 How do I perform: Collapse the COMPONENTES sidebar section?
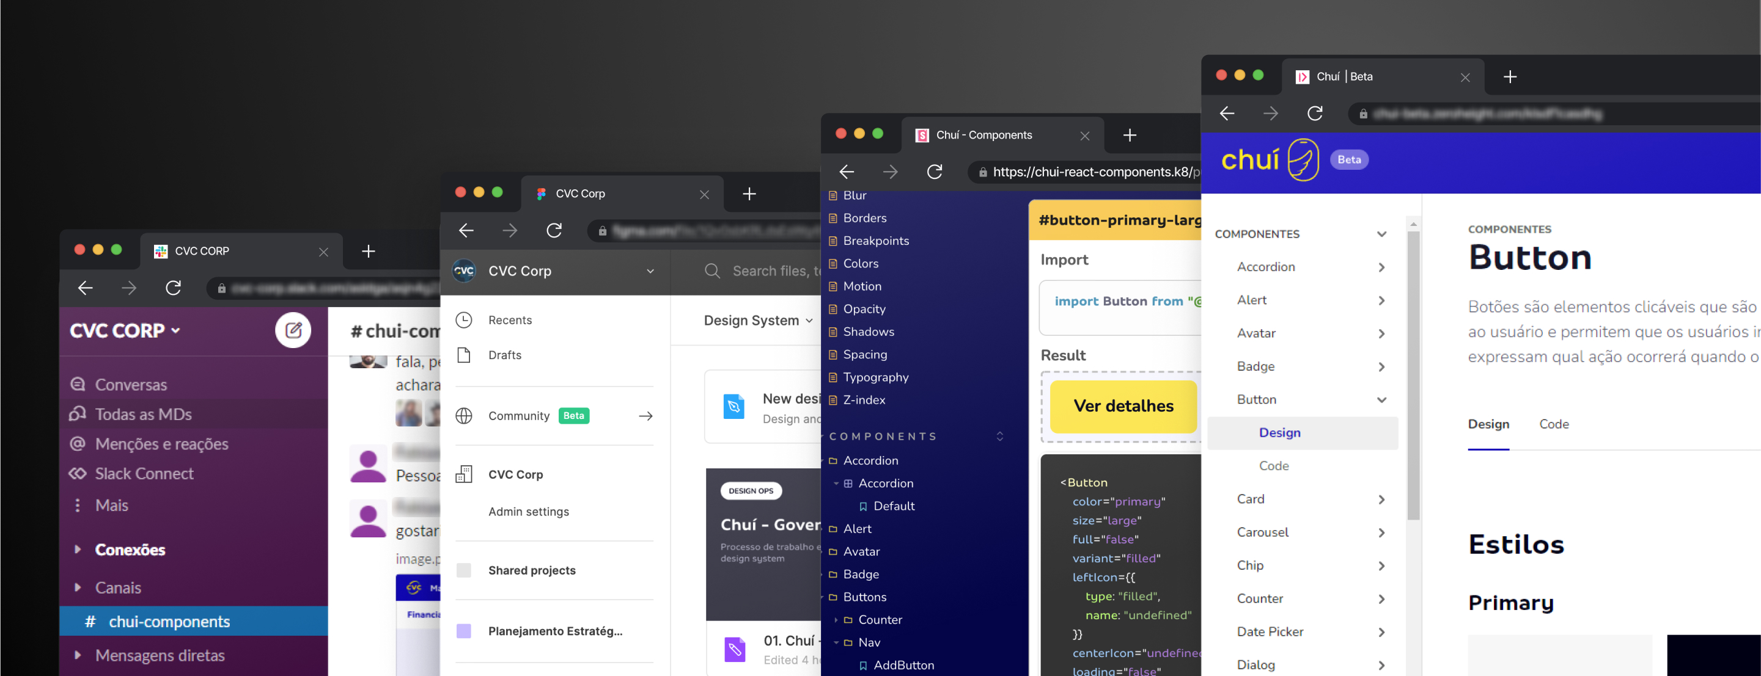pyautogui.click(x=1381, y=234)
